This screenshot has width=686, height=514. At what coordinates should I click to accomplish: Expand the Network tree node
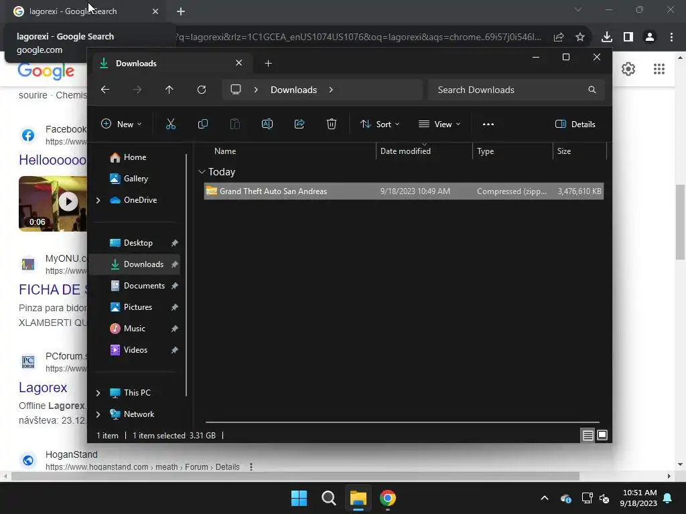tap(98, 414)
